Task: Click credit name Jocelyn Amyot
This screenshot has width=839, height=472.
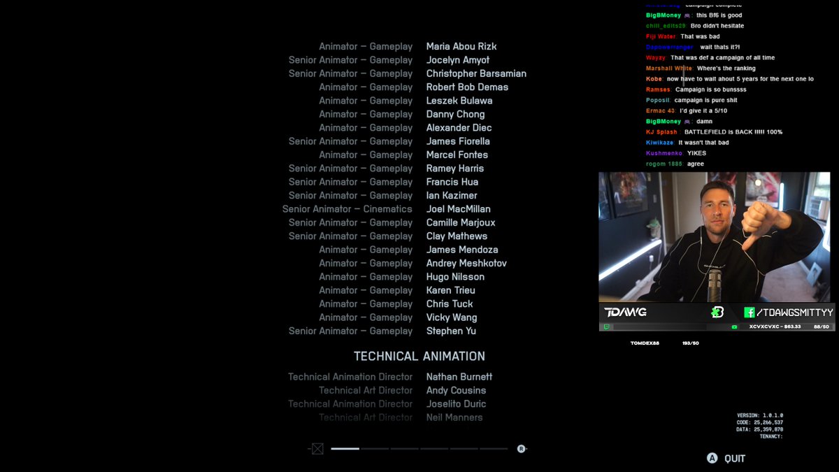Action: pos(458,60)
